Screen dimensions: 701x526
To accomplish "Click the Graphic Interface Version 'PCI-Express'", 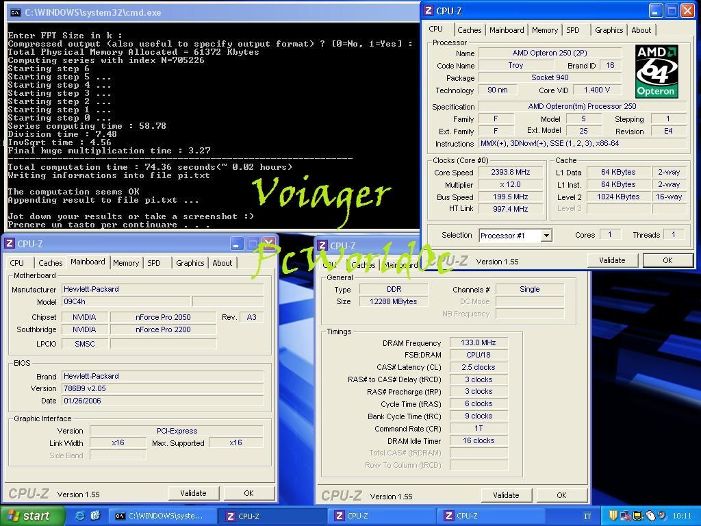I will pyautogui.click(x=177, y=431).
